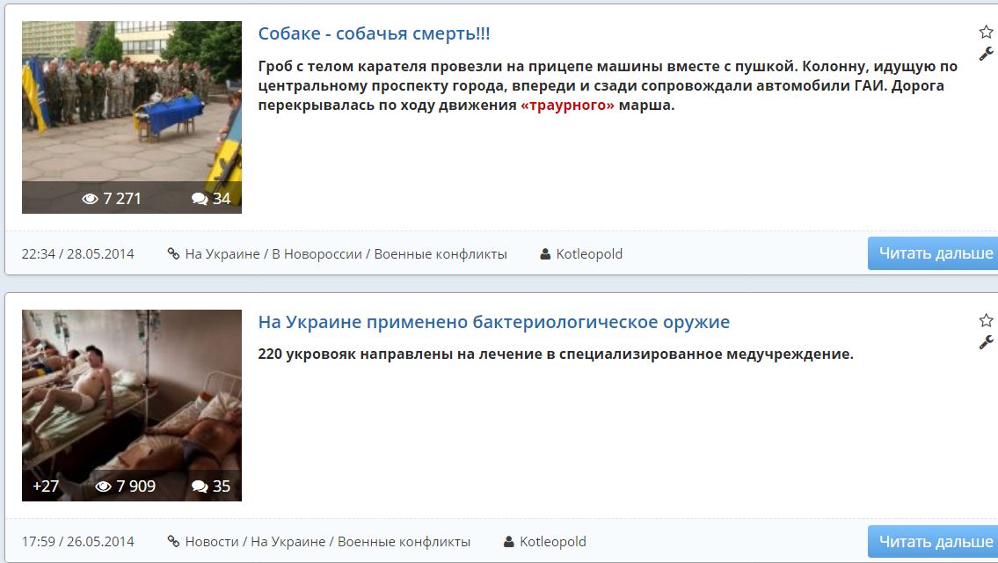Image resolution: width=998 pixels, height=563 pixels.
Task: Click the +27 rating on the hospital thumbnail
Action: (x=45, y=486)
